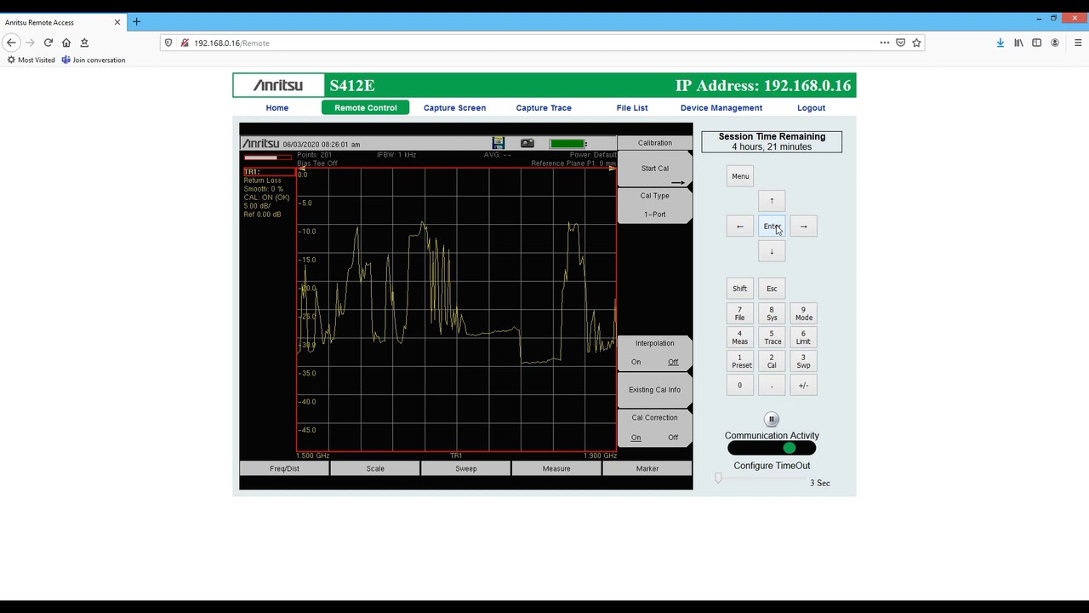The height and width of the screenshot is (613, 1089).
Task: Set Cal Correction to Off
Action: point(673,438)
